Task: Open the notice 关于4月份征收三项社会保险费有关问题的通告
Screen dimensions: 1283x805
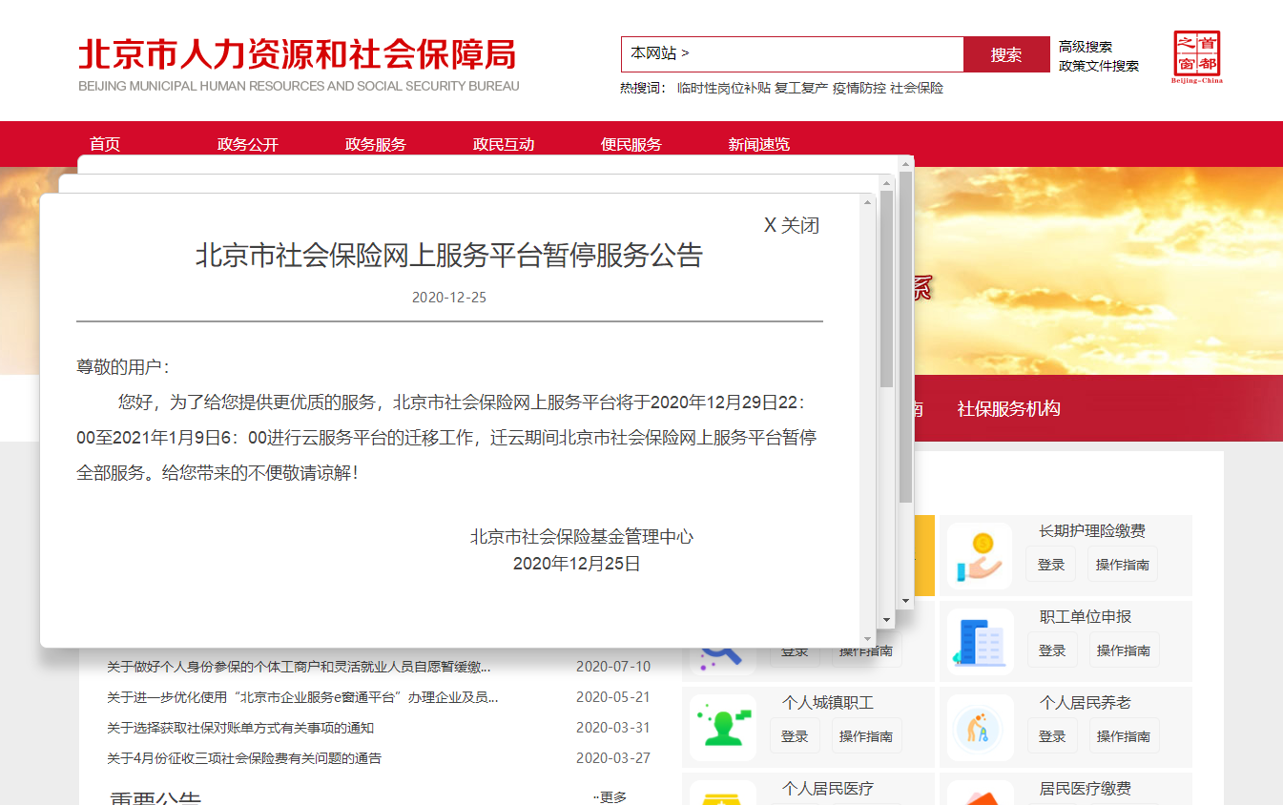Action: point(244,758)
